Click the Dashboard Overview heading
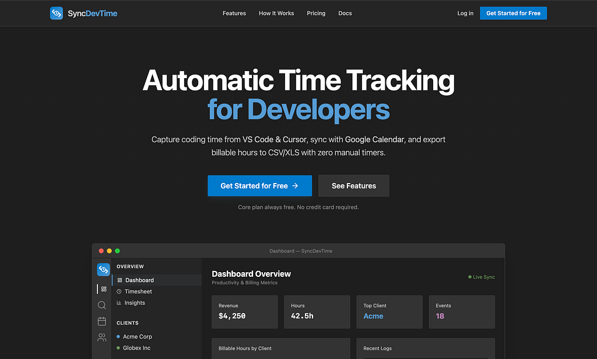 point(251,274)
